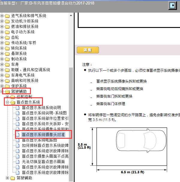The width and height of the screenshot is (180, 182).
Task: Click the 无法切换至盲点显示画面 document icon
Action: coord(18,162)
